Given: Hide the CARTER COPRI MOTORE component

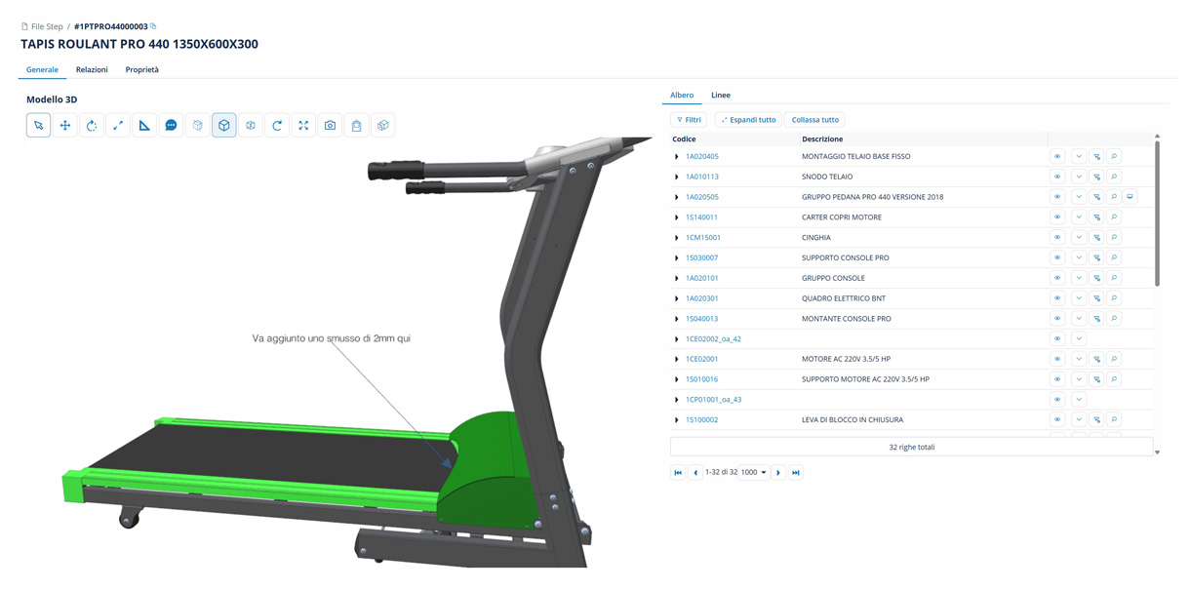Looking at the screenshot, I should (1057, 217).
